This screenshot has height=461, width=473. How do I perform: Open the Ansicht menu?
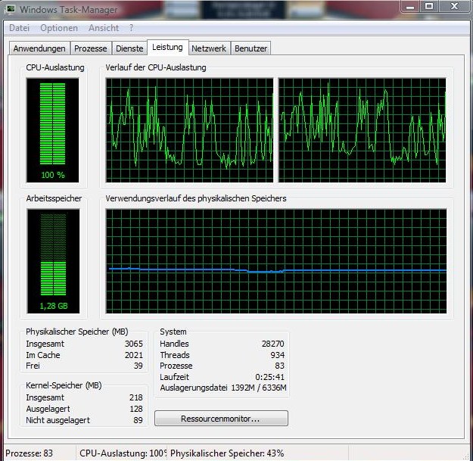[x=104, y=28]
